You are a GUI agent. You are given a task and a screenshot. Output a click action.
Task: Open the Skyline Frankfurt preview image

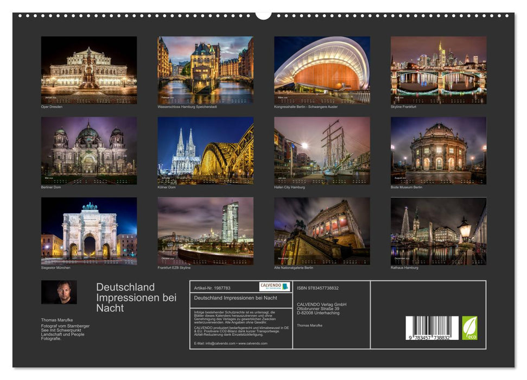pyautogui.click(x=439, y=71)
